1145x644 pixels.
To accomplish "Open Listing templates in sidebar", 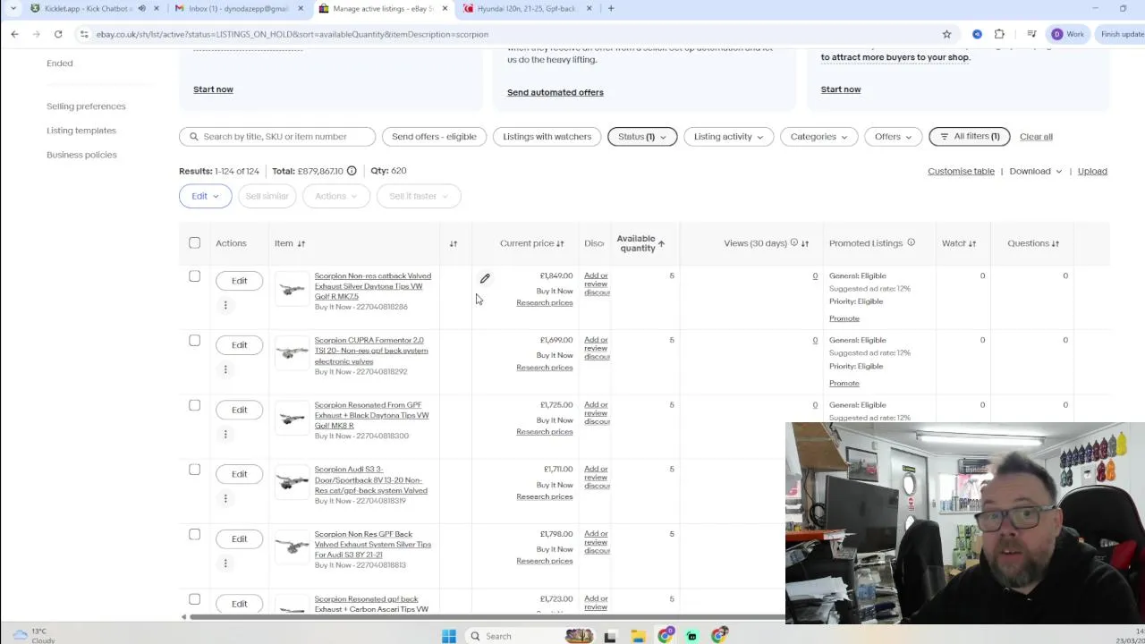I will coord(81,131).
